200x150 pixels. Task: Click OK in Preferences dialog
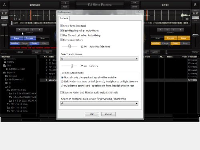point(92,114)
